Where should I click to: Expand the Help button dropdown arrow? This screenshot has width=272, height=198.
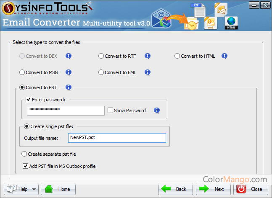34,189
